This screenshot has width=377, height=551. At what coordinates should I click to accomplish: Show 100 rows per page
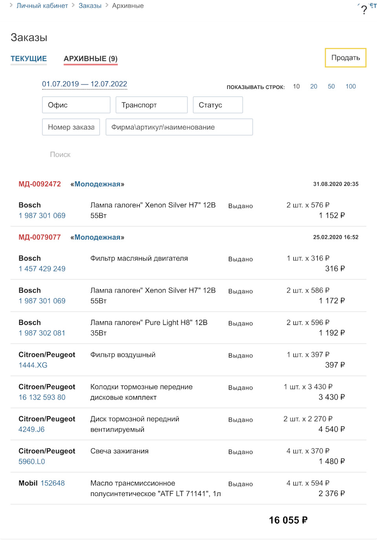[350, 87]
